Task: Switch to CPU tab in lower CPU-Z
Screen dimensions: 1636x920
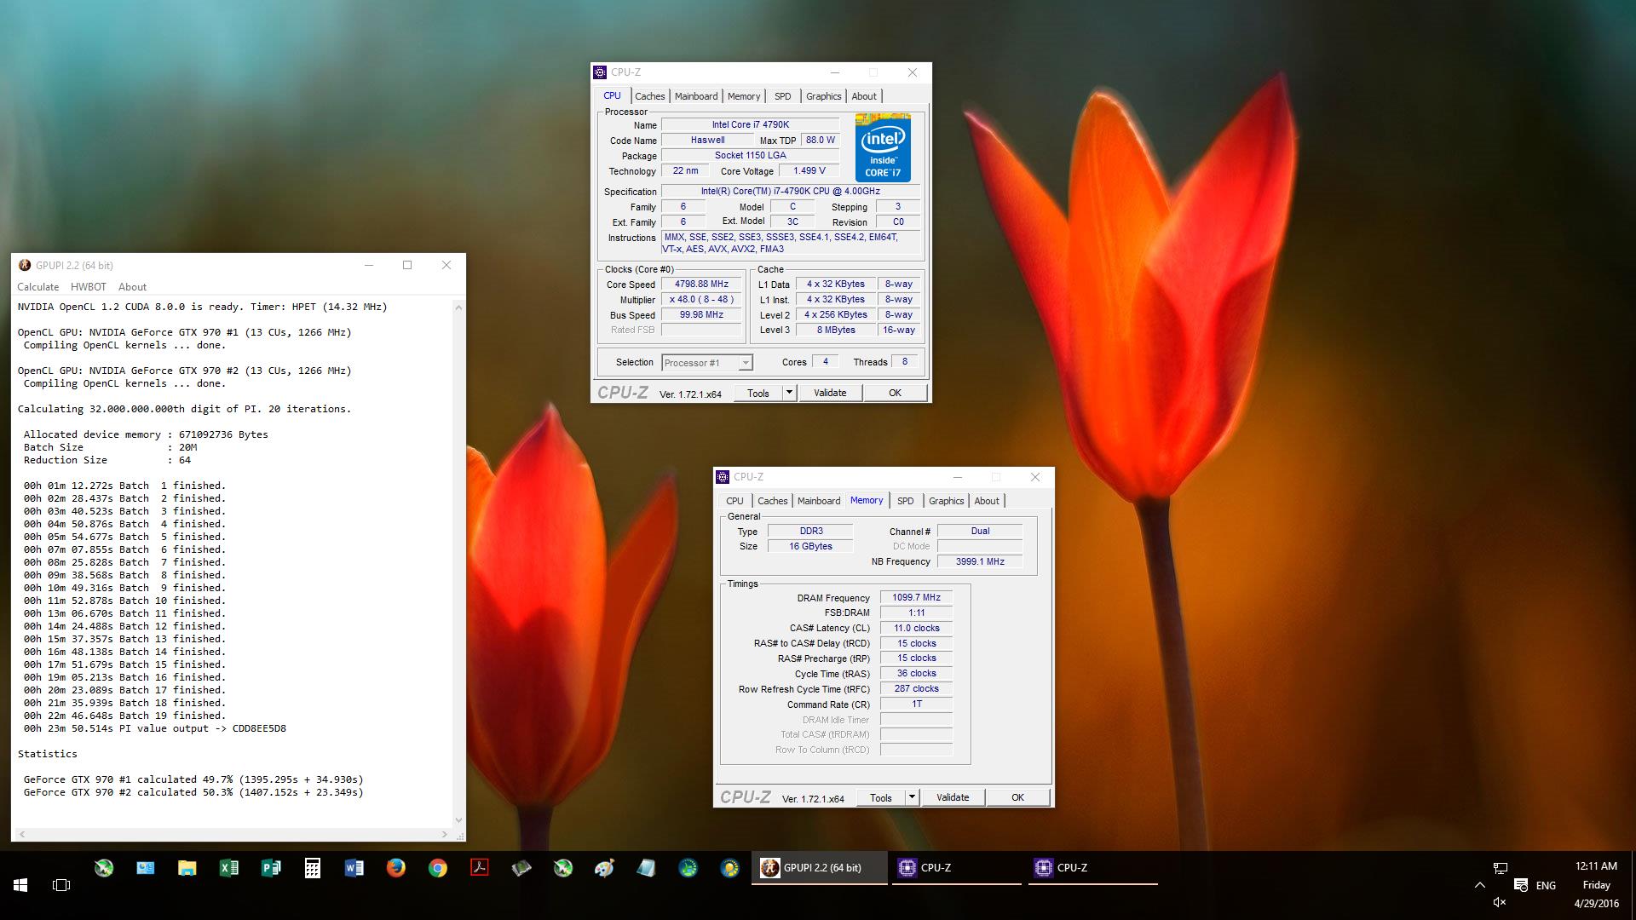Action: click(x=734, y=501)
